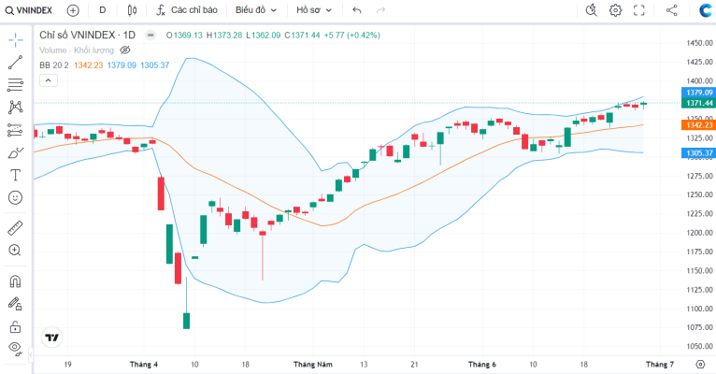Viewport: 716px width, 374px height.
Task: Share the chart via share icon
Action: [x=672, y=10]
